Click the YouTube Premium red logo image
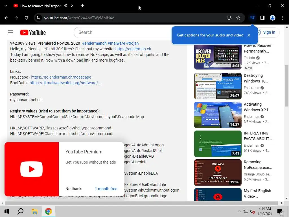The height and width of the screenshot is (217, 289). 32,169
